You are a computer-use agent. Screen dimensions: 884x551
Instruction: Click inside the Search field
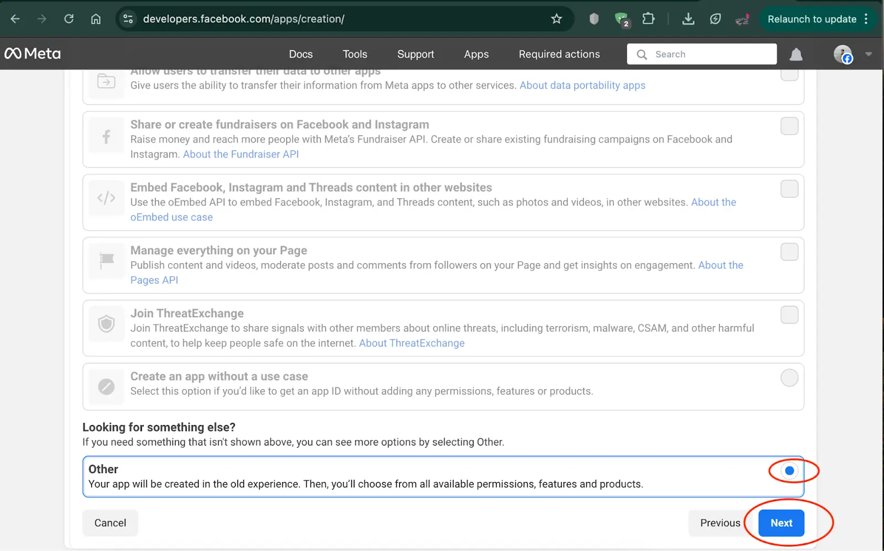(702, 54)
